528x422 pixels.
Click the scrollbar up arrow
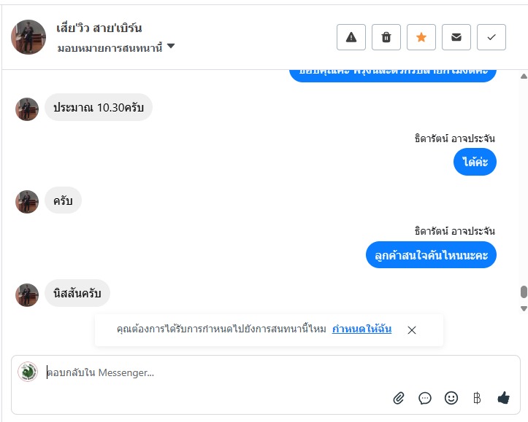point(523,77)
